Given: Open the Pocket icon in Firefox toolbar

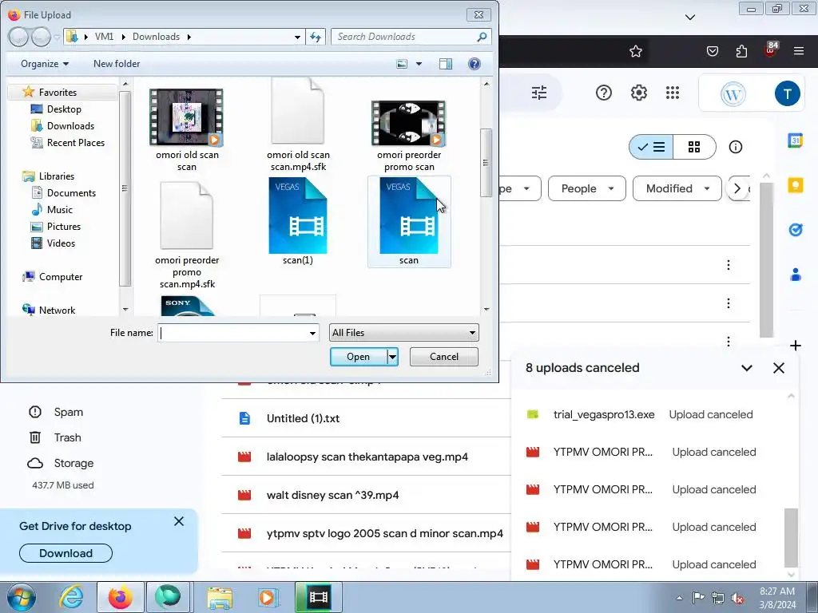Looking at the screenshot, I should point(712,51).
